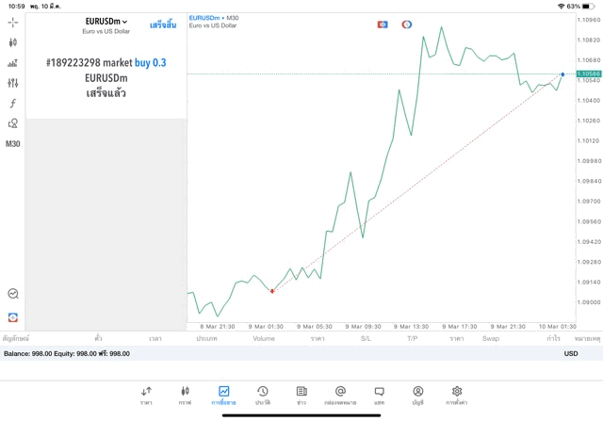
Task: Click the เสร็จแล้ว status text
Action: click(106, 93)
